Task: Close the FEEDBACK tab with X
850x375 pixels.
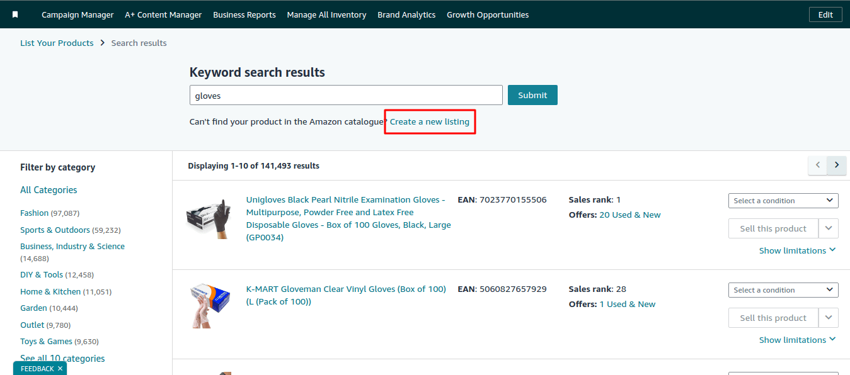Action: pyautogui.click(x=60, y=369)
